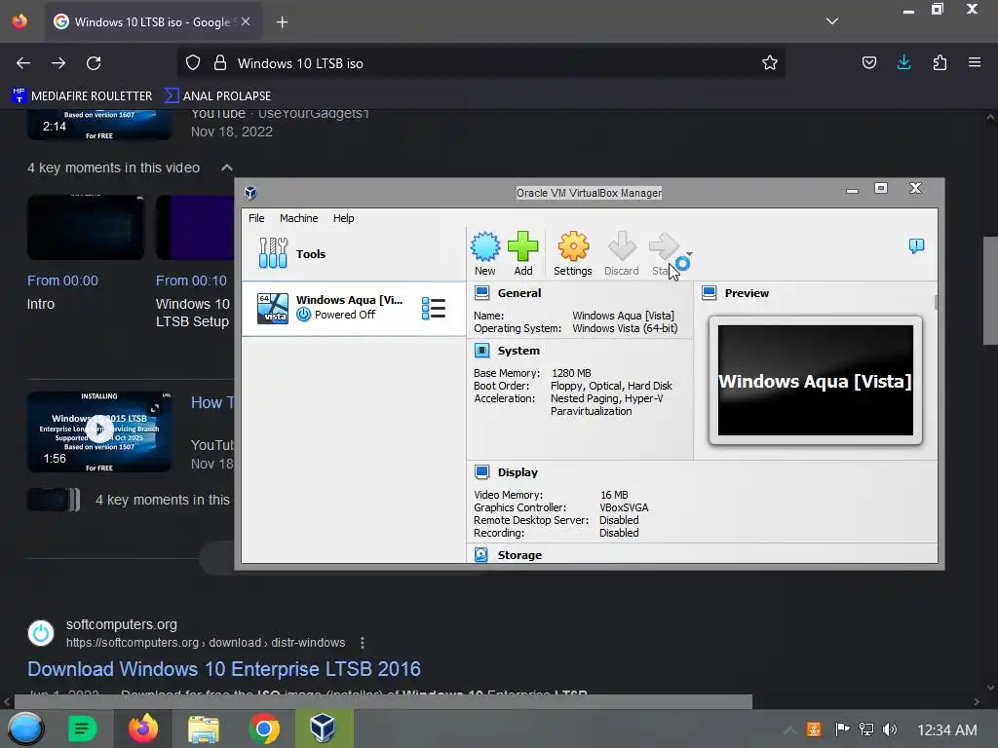The image size is (998, 748).
Task: Open the Start button dropdown arrow
Action: (x=689, y=254)
